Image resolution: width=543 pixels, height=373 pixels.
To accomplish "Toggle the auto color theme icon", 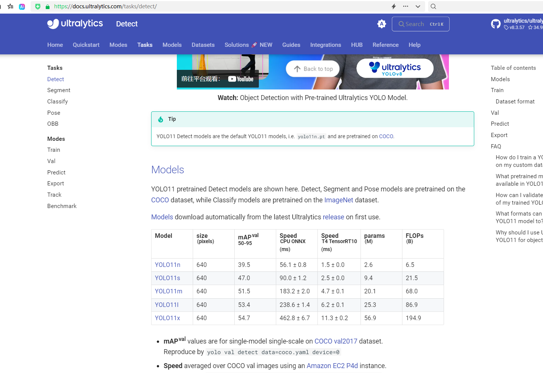I will tap(382, 24).
